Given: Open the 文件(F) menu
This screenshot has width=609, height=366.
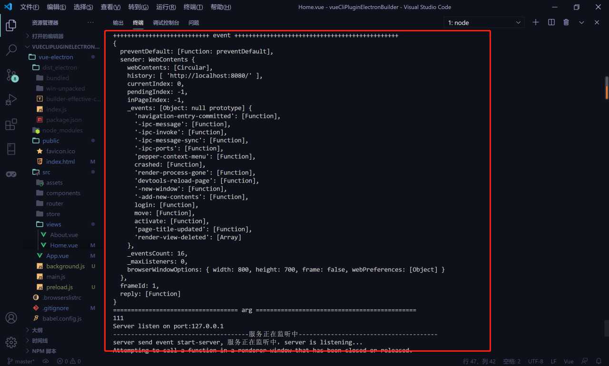Looking at the screenshot, I should (29, 7).
